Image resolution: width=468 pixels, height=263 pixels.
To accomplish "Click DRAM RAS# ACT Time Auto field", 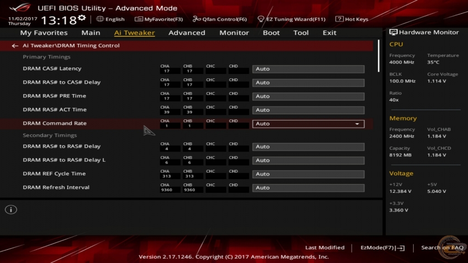I will click(308, 110).
